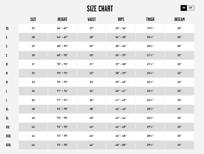The height and width of the screenshot is (154, 204).
Task: Click the HEIGHT column header
Action: pyautogui.click(x=62, y=19)
